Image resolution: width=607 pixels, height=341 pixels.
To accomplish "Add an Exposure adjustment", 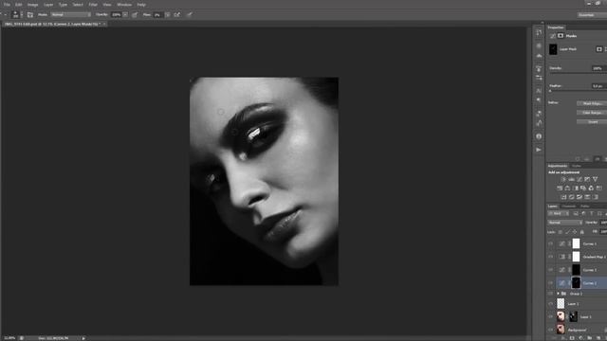I will 587,179.
